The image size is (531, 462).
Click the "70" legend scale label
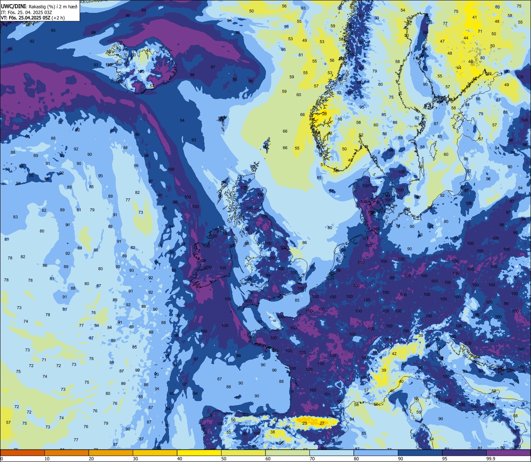312,459
